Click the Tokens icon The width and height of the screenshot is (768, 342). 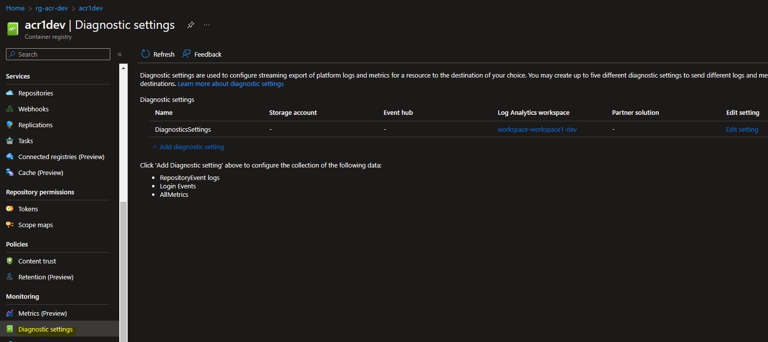tap(10, 209)
